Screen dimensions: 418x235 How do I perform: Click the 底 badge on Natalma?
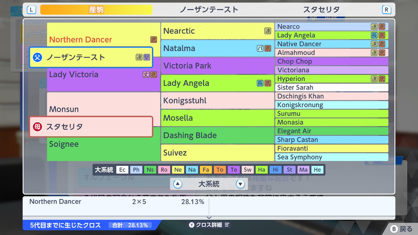pyautogui.click(x=268, y=48)
